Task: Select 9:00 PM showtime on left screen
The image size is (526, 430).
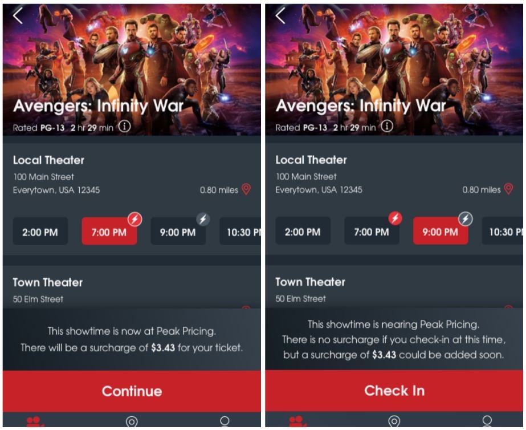Action: click(x=178, y=232)
